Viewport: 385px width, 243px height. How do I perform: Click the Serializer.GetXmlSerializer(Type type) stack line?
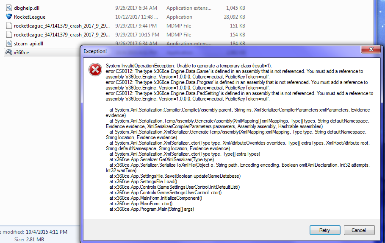[x=162, y=159]
